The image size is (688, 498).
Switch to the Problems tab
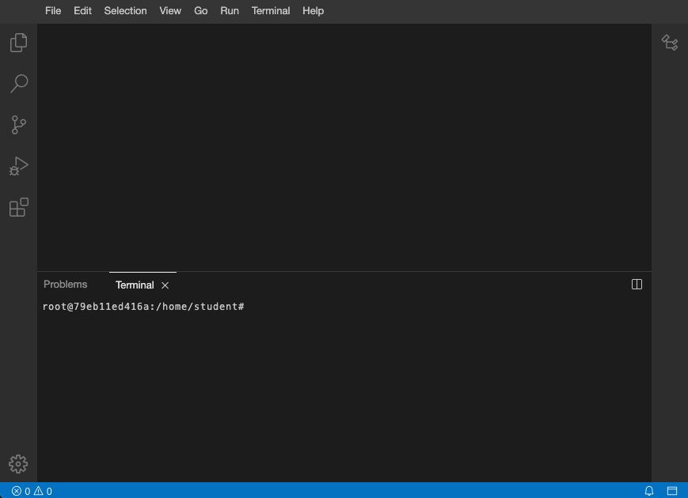[65, 284]
